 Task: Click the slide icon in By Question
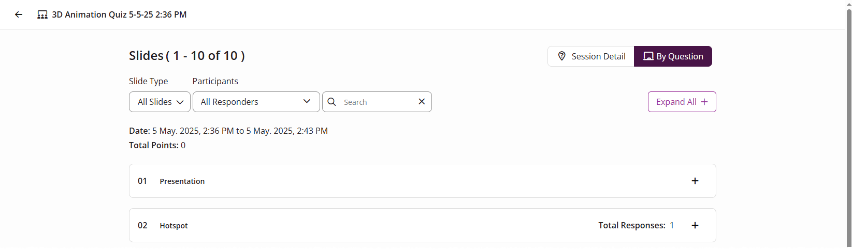click(x=648, y=56)
